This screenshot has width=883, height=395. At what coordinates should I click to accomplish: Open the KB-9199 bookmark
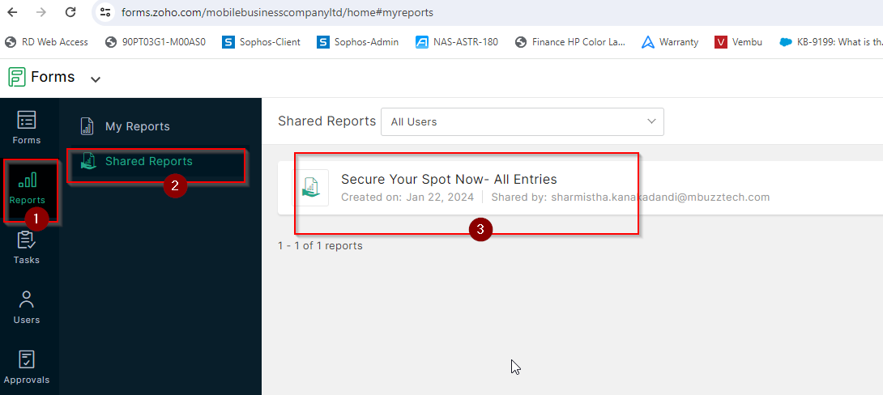click(x=830, y=41)
